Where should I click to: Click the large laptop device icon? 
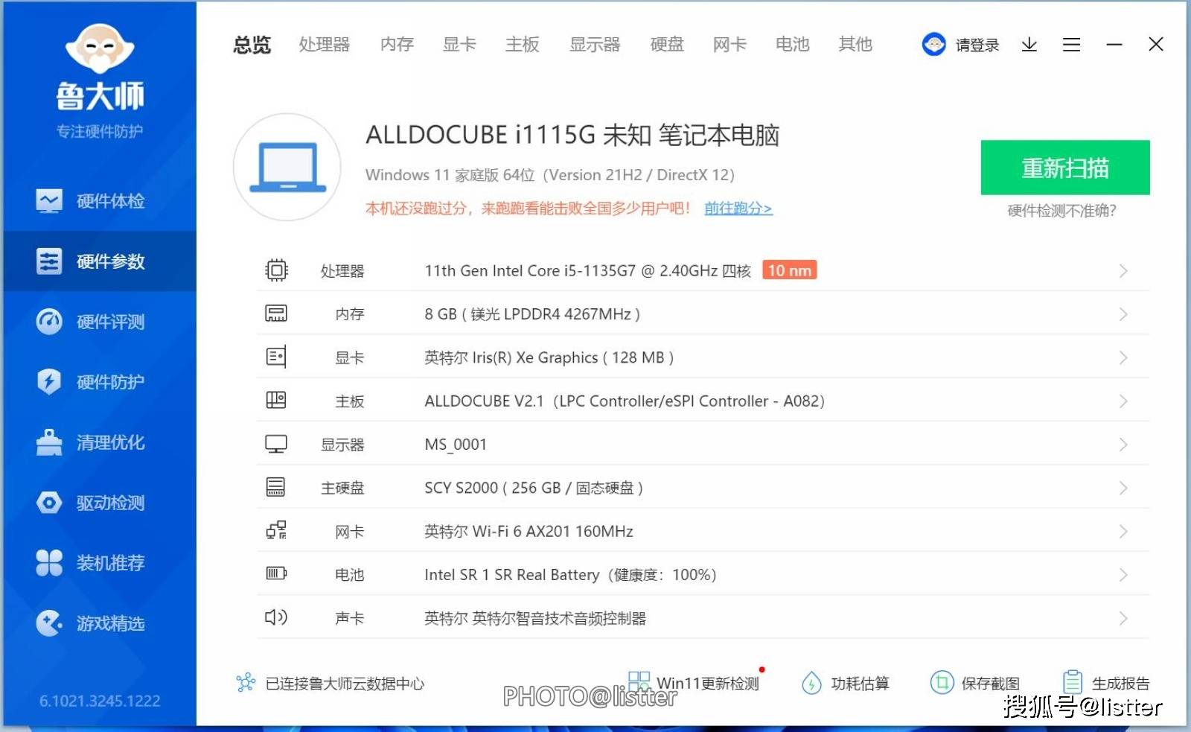(x=287, y=167)
